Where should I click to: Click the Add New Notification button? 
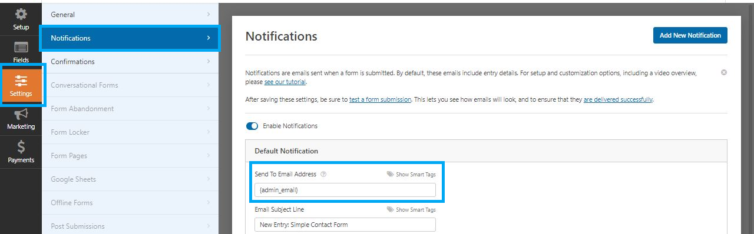click(690, 35)
